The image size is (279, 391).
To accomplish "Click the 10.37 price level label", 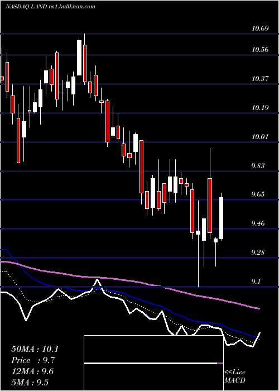I will click(x=261, y=79).
